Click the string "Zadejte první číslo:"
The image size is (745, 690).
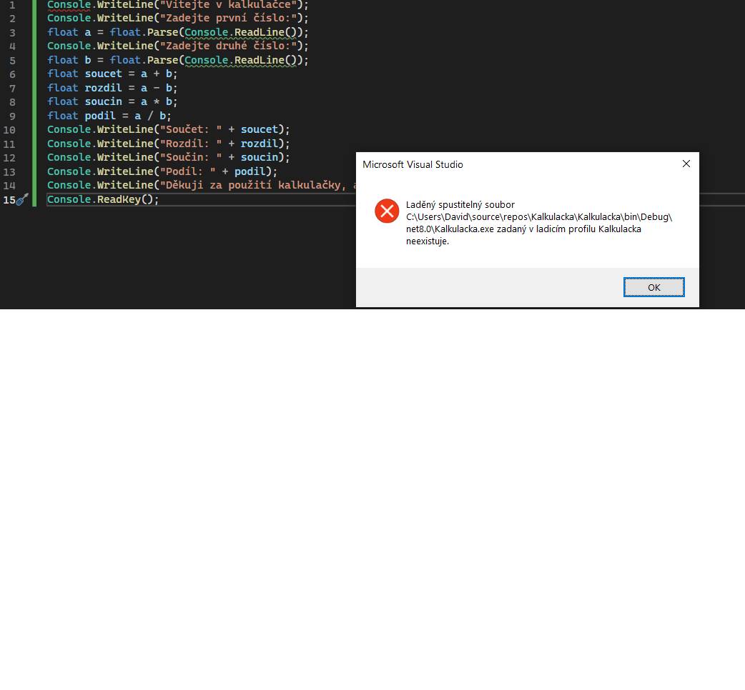229,18
